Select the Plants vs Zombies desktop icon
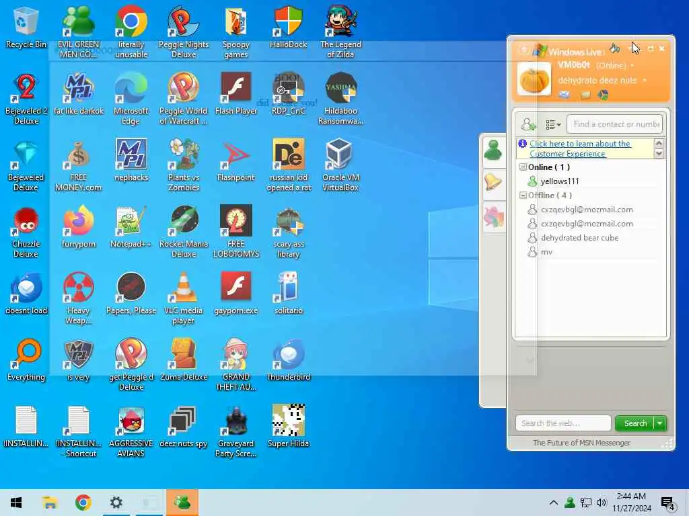Viewport: 689px width, 516px height. [183, 165]
